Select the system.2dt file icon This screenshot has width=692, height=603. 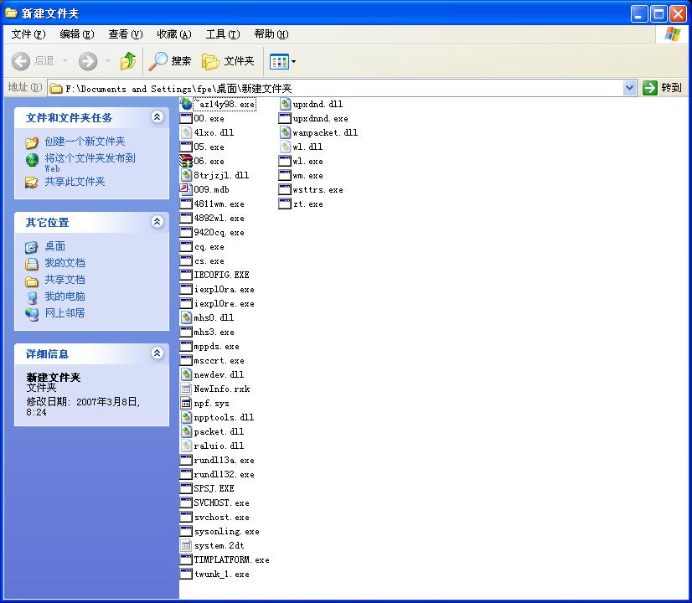(186, 546)
